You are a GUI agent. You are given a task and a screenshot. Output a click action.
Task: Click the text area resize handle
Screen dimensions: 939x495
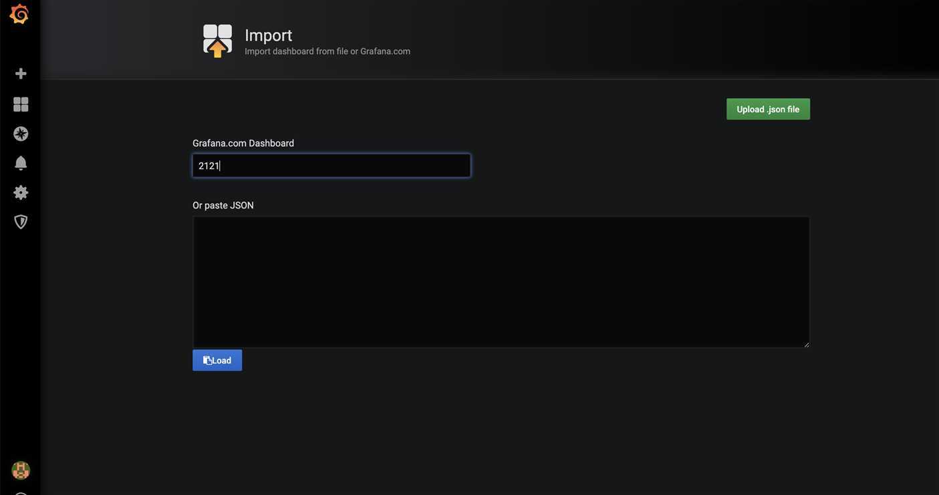[x=806, y=344]
